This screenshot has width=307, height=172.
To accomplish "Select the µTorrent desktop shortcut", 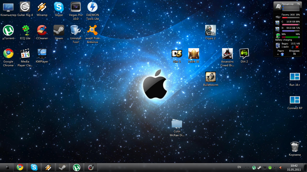I will [x=8, y=32].
